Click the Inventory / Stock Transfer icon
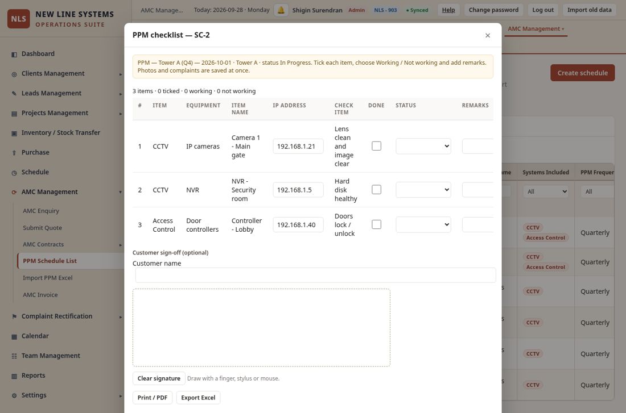This screenshot has width=626, height=413. click(14, 133)
